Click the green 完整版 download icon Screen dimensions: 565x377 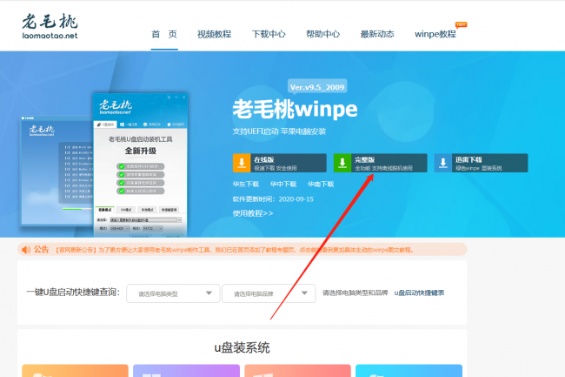[342, 163]
